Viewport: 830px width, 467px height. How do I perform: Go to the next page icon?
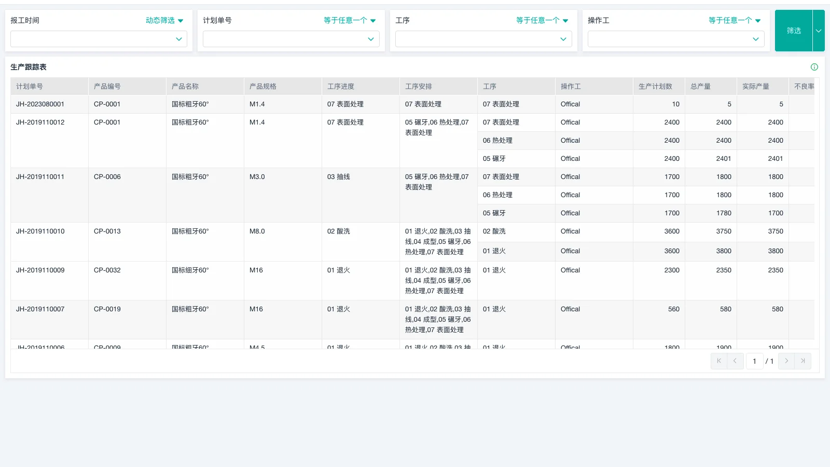click(x=786, y=361)
